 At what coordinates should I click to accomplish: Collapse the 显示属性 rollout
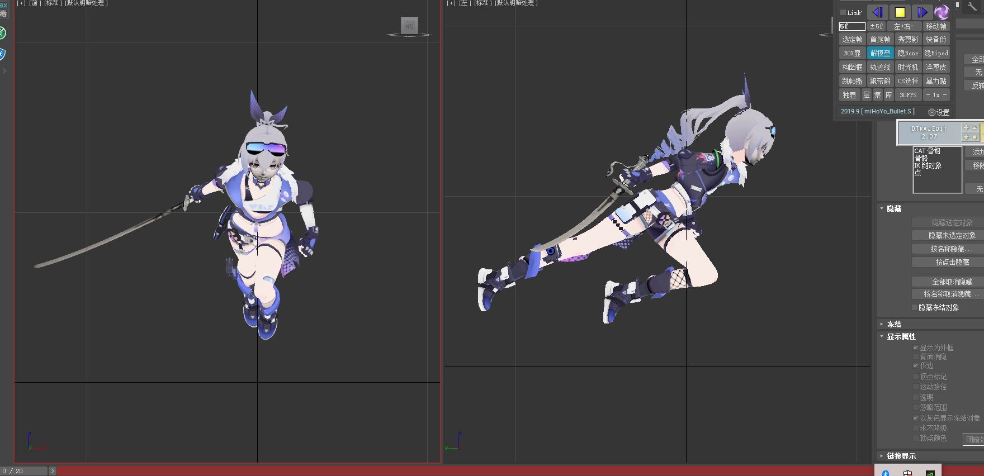point(882,336)
